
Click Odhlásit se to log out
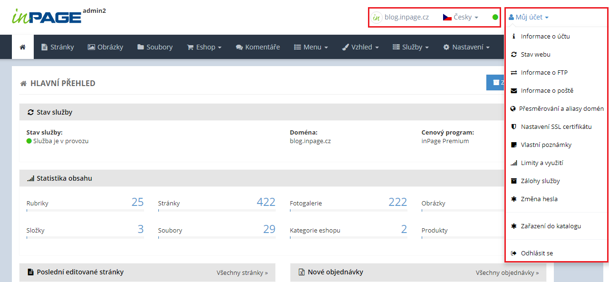coord(536,253)
